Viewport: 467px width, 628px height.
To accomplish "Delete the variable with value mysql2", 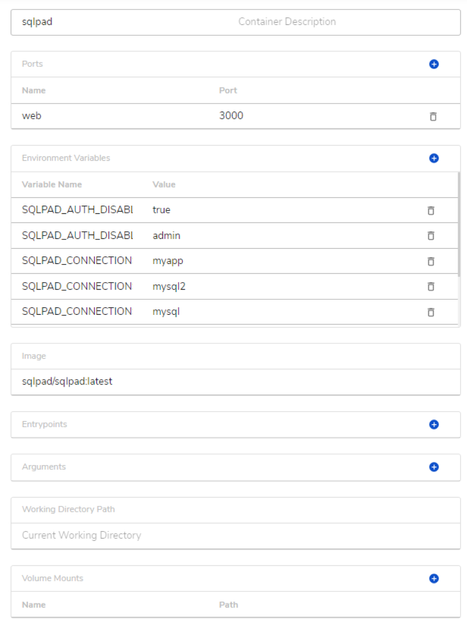I will pos(431,286).
